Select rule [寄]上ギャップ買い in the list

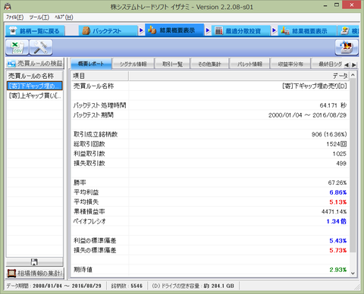point(34,95)
